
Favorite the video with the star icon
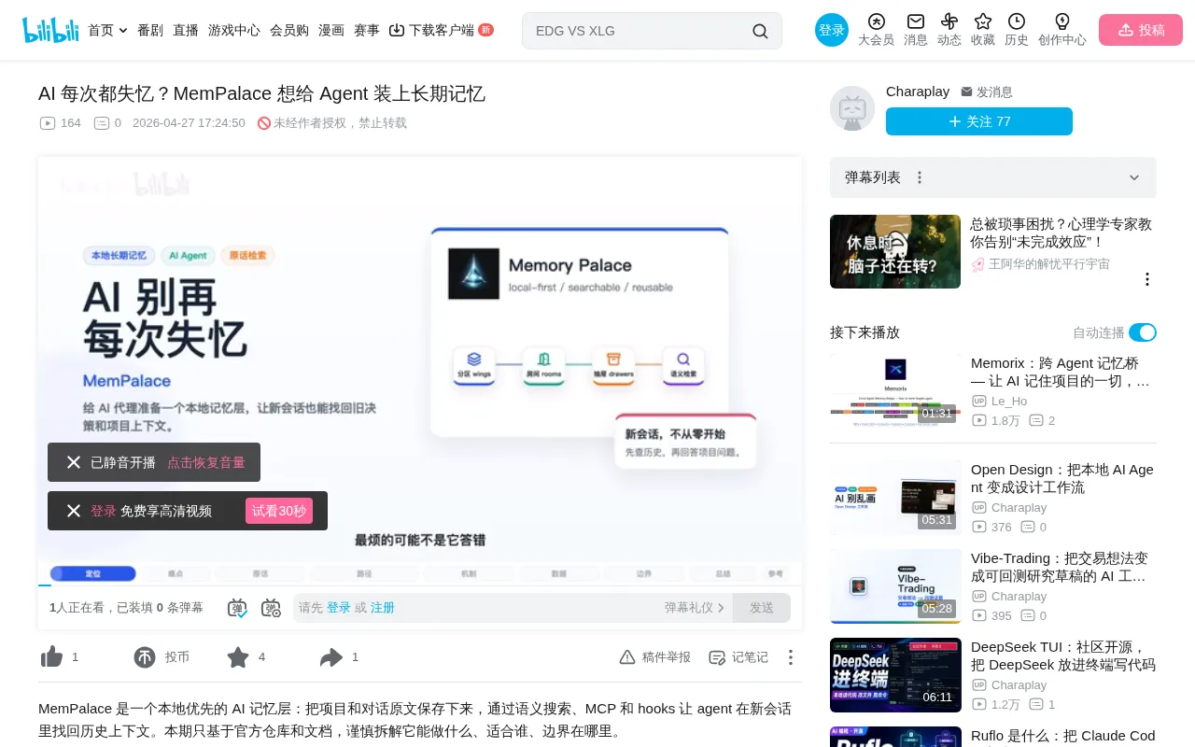pos(238,657)
